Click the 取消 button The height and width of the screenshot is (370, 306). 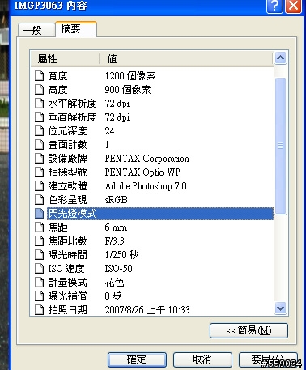pyautogui.click(x=202, y=359)
